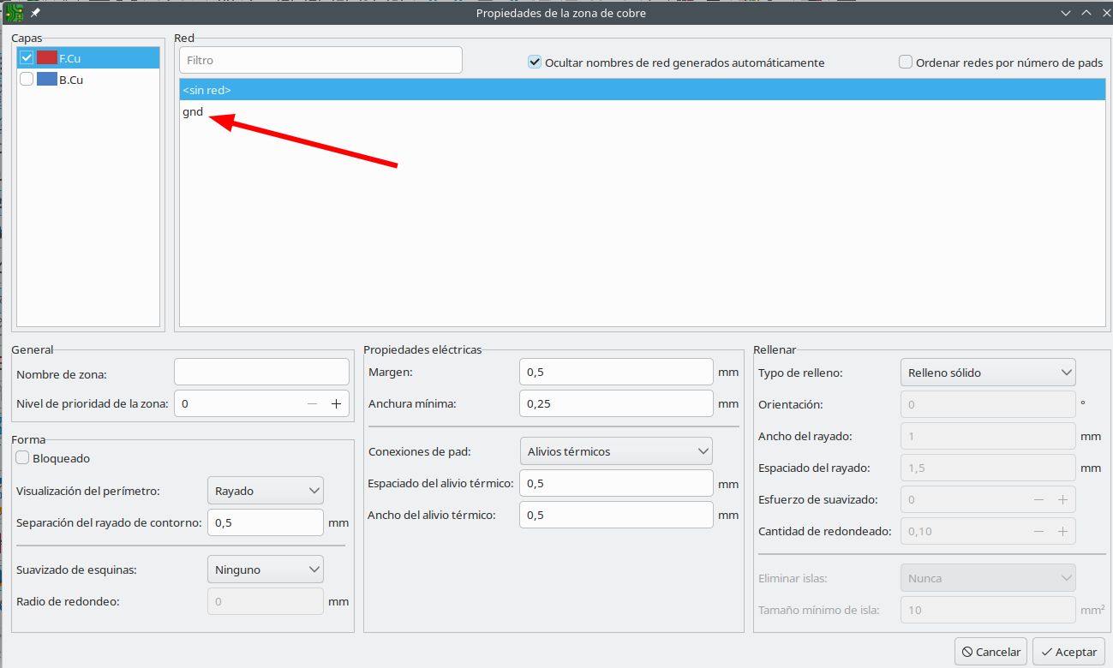Toggle Ocultar nombres de red generados automáticamente
Viewport: 1113px width, 668px height.
point(535,63)
